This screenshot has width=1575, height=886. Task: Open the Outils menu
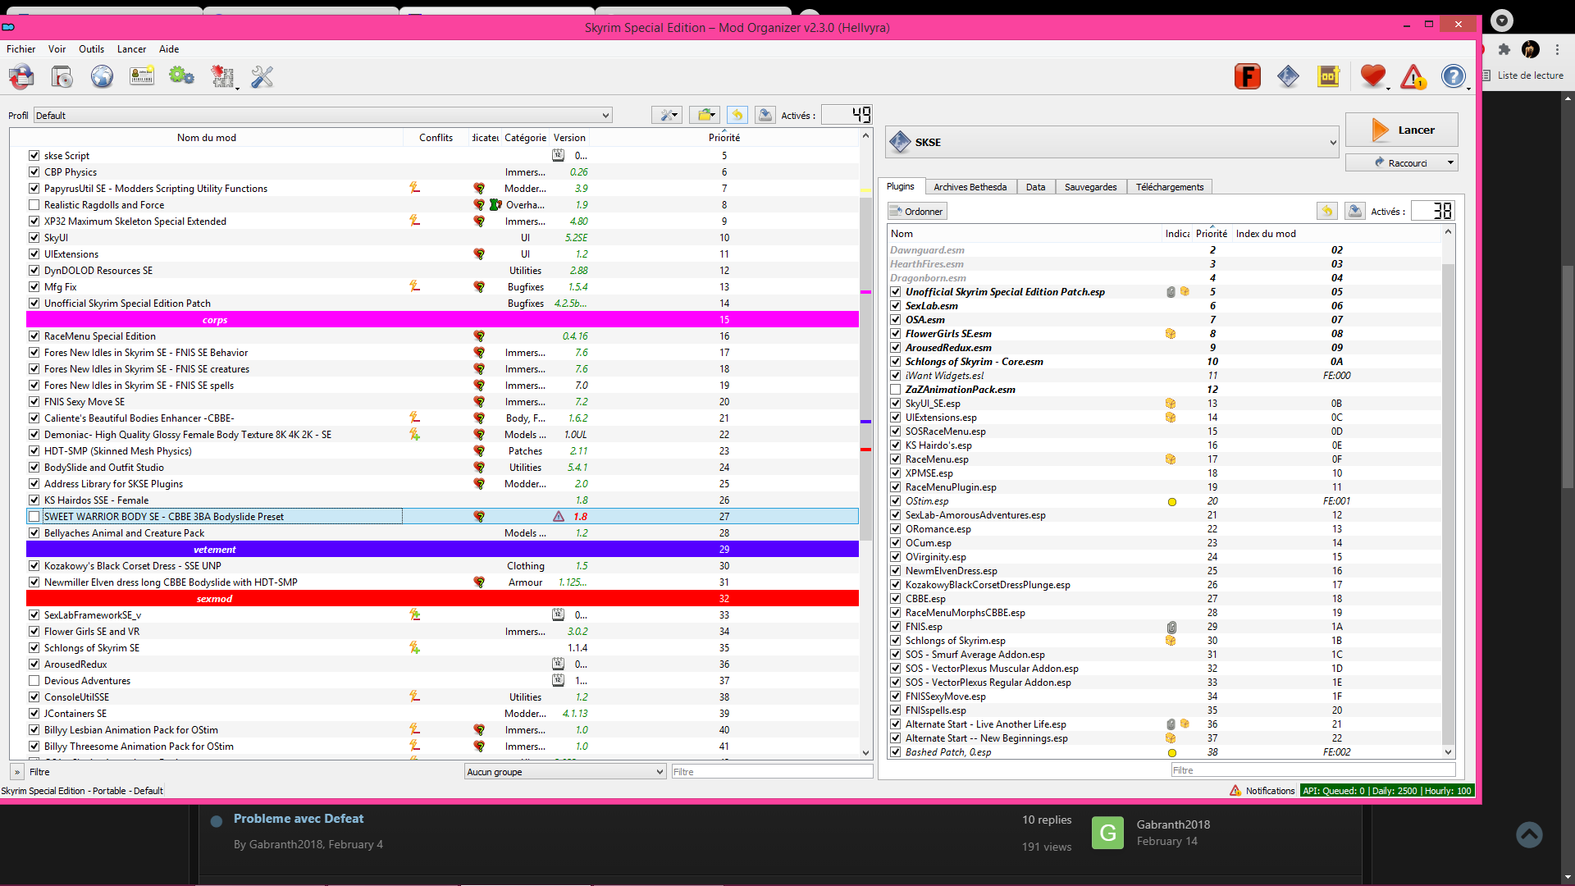(x=91, y=49)
